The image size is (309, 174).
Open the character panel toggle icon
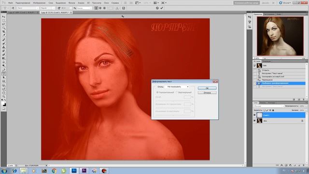(124, 8)
